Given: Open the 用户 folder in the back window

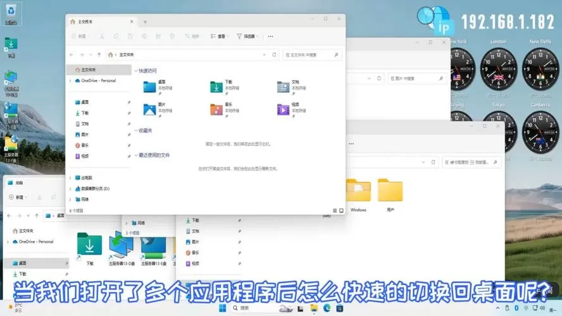Looking at the screenshot, I should 390,195.
